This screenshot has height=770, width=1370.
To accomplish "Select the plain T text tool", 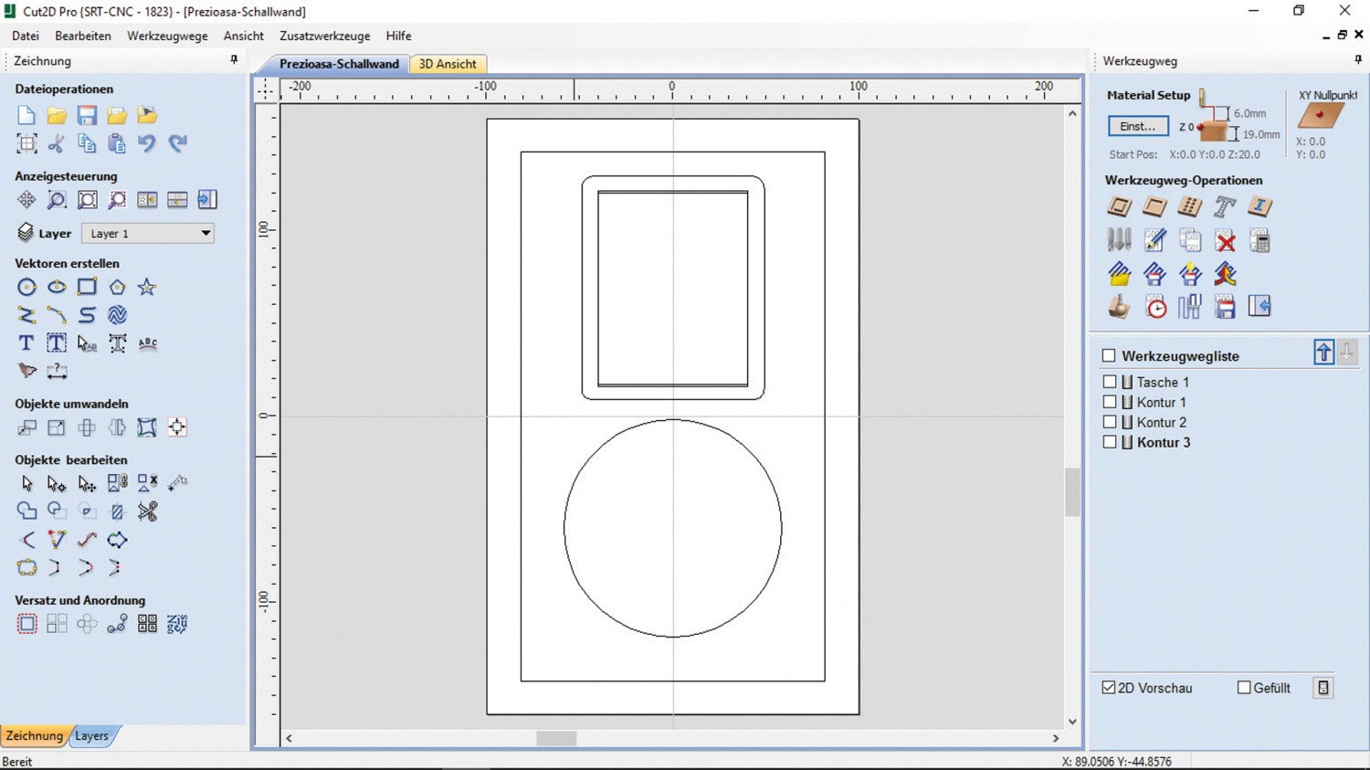I will click(x=26, y=343).
